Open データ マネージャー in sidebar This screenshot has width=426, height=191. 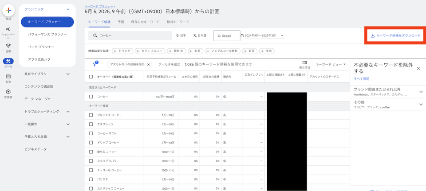point(39,99)
